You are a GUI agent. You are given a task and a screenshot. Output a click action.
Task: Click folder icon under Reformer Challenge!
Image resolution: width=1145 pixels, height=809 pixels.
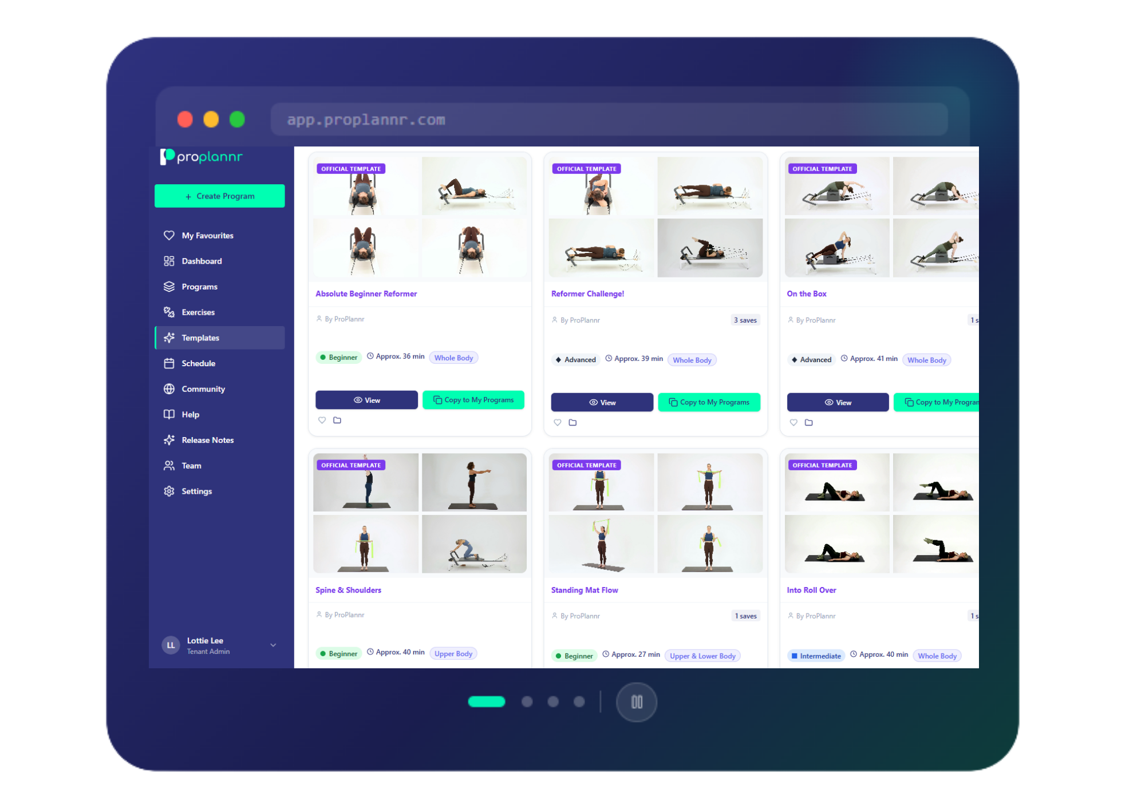[x=572, y=422]
